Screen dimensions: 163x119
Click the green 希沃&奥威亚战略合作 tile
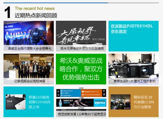tap(81, 69)
